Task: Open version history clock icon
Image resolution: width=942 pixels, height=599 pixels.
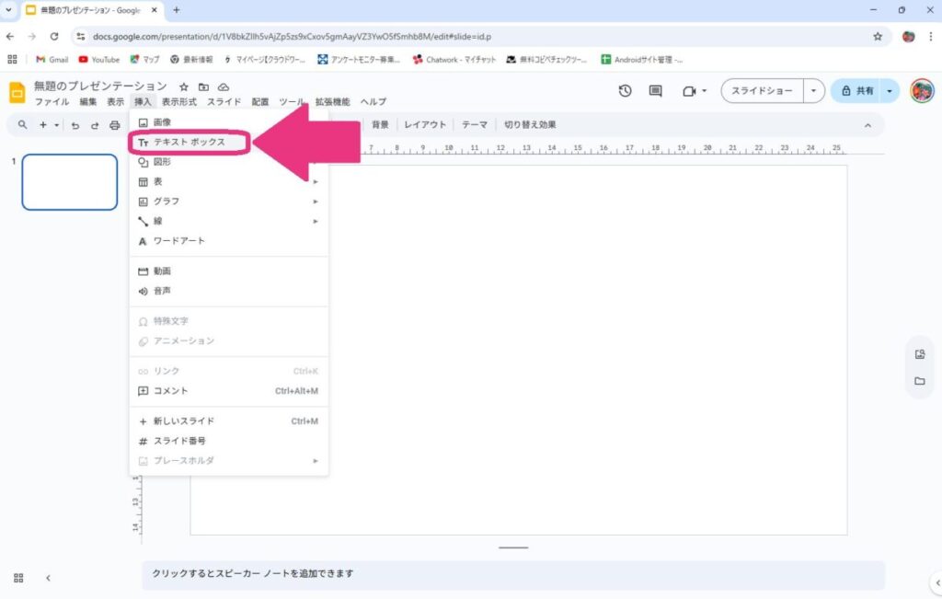Action: pos(625,91)
